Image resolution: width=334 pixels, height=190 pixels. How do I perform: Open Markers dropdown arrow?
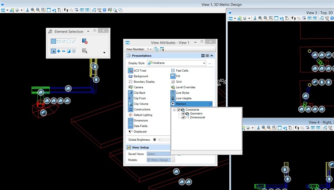coord(211,104)
